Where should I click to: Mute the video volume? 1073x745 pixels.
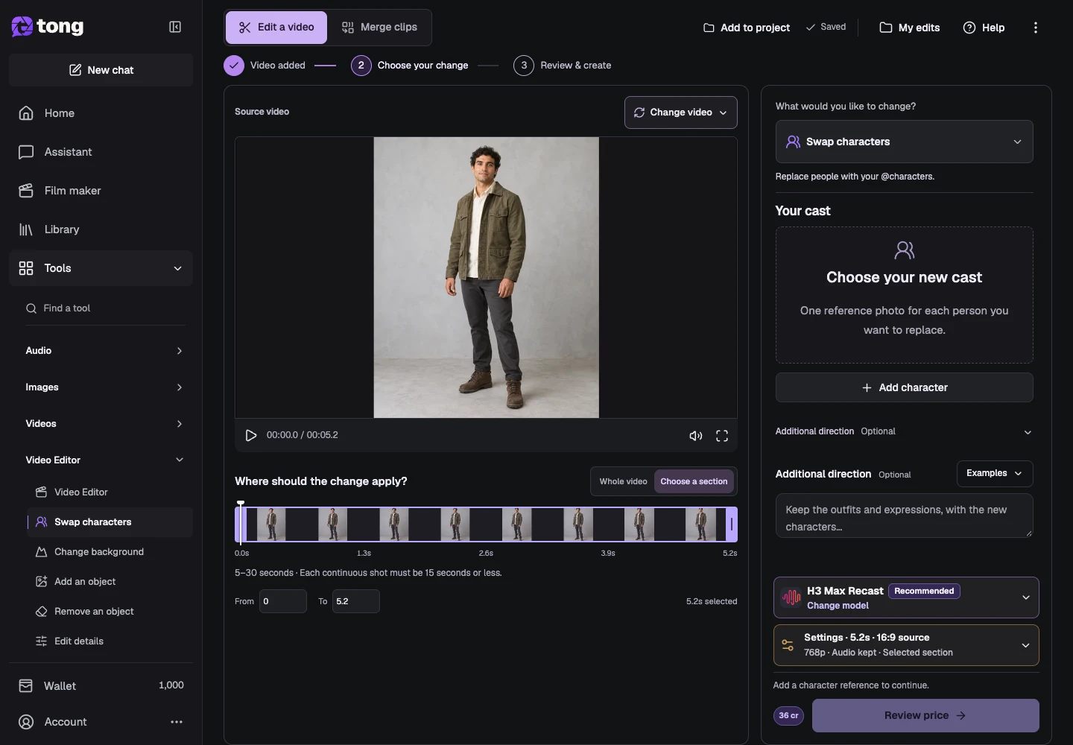coord(695,436)
